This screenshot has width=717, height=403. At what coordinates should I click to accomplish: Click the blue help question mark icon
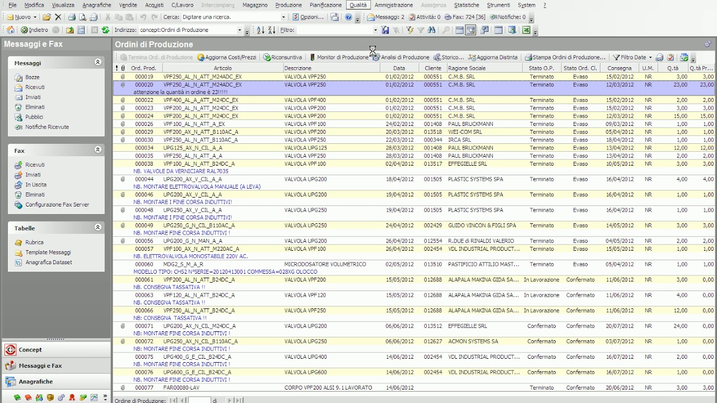(x=348, y=17)
